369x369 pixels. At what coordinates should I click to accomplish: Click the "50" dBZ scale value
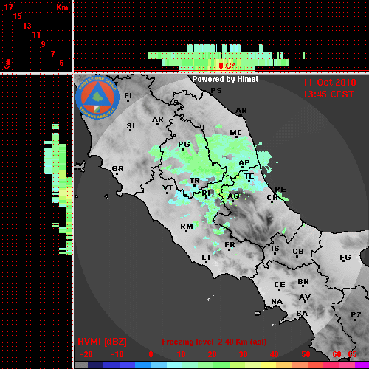[306, 354]
